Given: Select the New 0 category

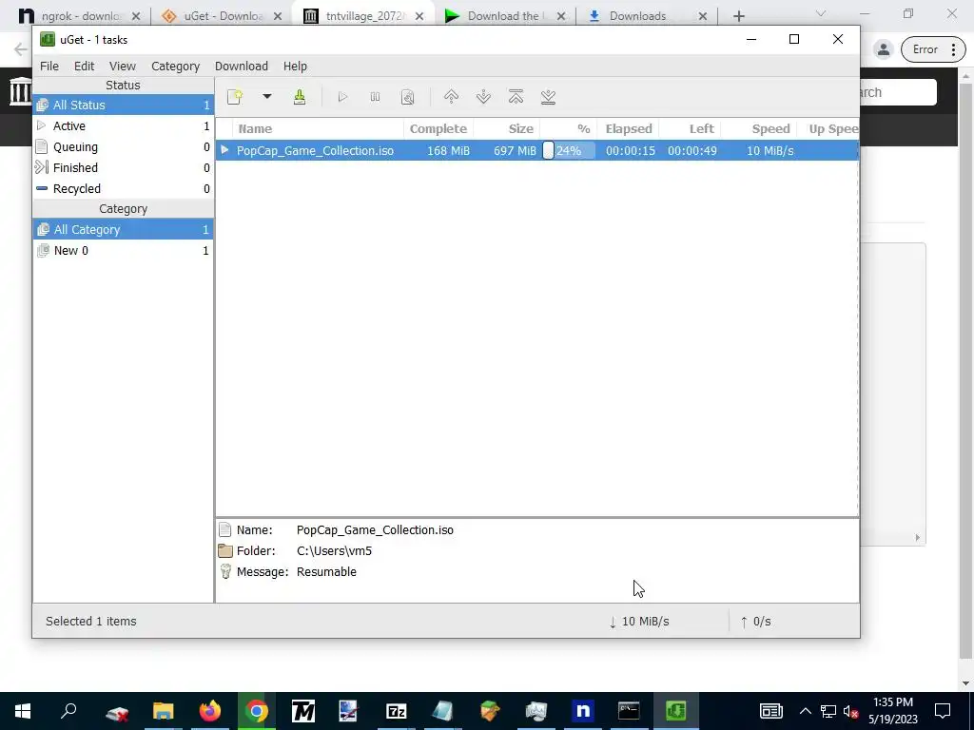Looking at the screenshot, I should point(123,251).
